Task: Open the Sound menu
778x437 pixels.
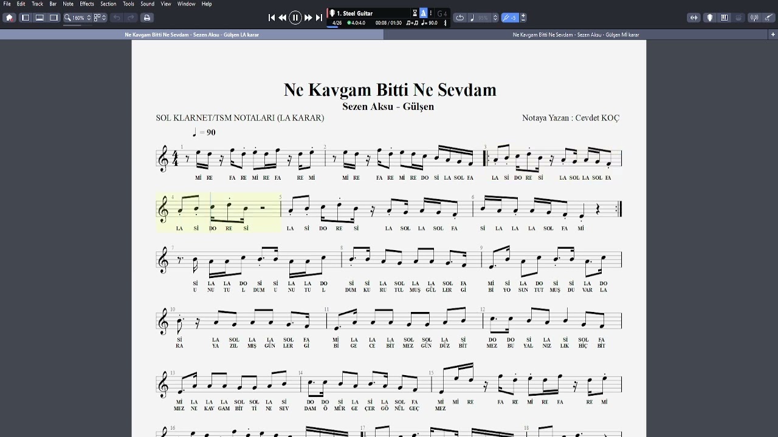Action: (x=147, y=4)
